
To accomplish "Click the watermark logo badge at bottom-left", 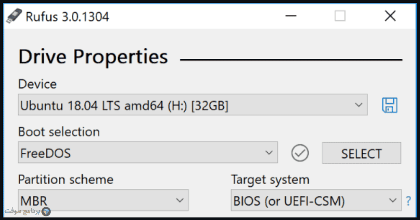I will click(x=46, y=212).
